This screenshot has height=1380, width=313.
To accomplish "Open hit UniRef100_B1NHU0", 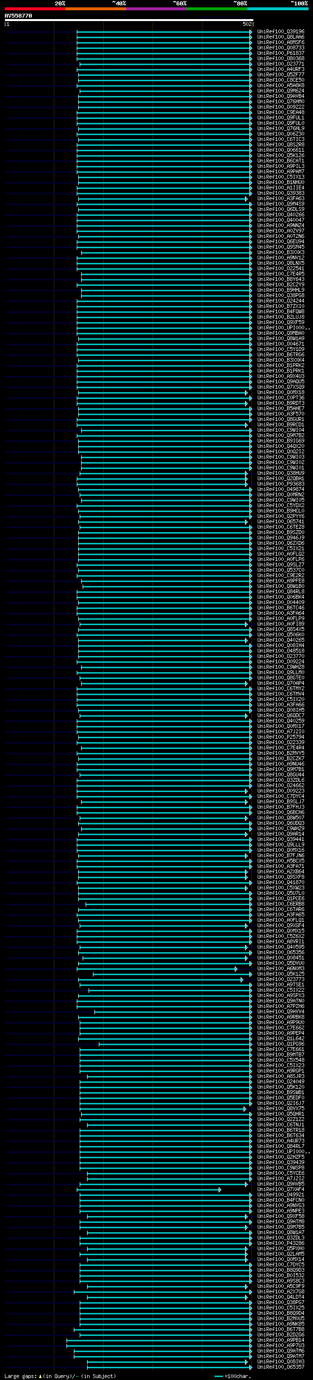I will point(281,183).
